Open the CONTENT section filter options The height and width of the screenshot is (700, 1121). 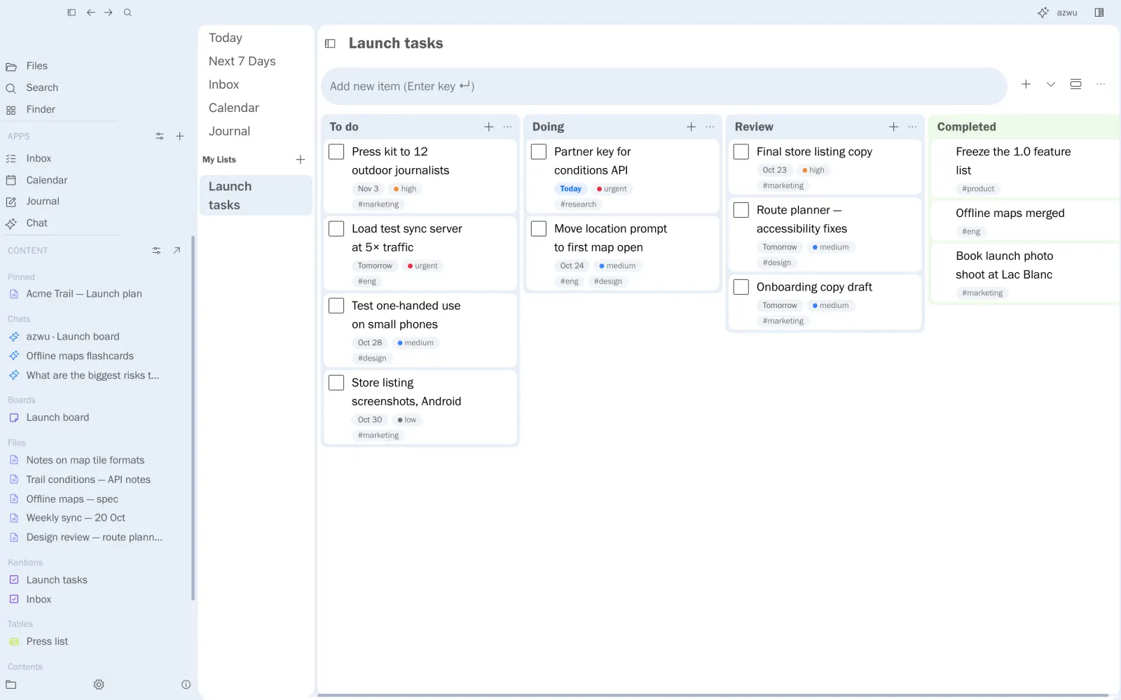pyautogui.click(x=156, y=251)
